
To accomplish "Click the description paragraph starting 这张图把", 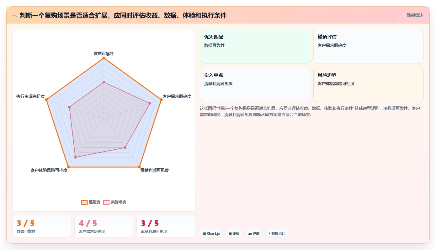I will point(310,111).
